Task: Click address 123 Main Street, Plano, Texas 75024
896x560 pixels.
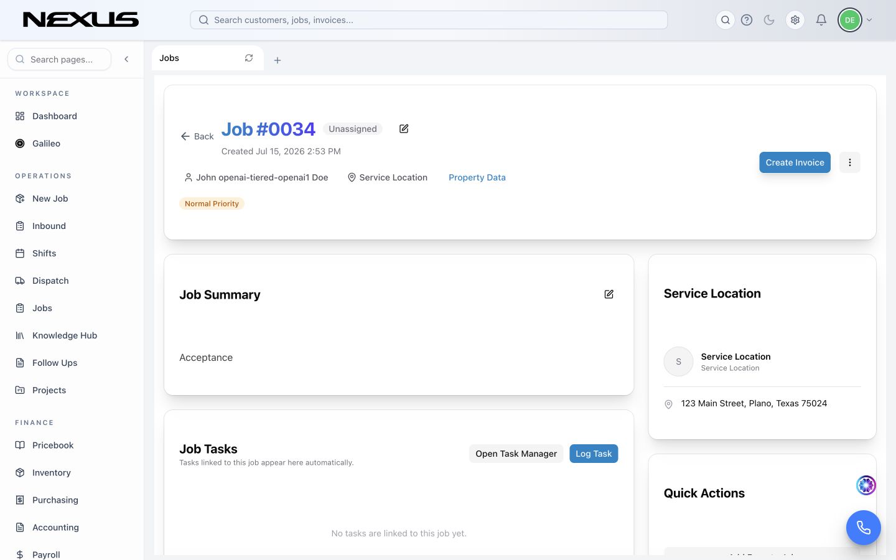Action: [x=754, y=403]
